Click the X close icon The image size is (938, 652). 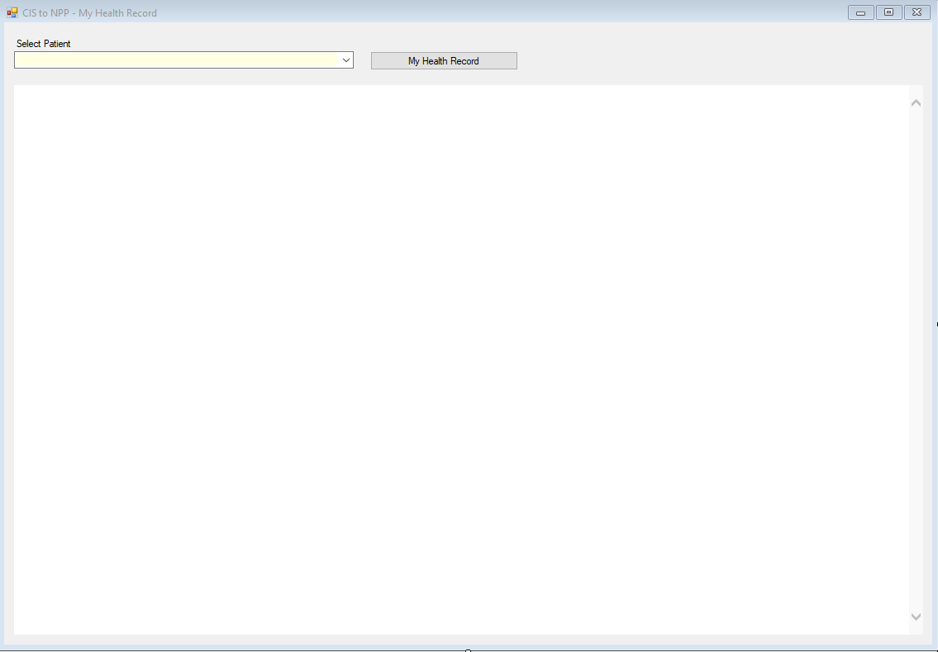pos(917,12)
